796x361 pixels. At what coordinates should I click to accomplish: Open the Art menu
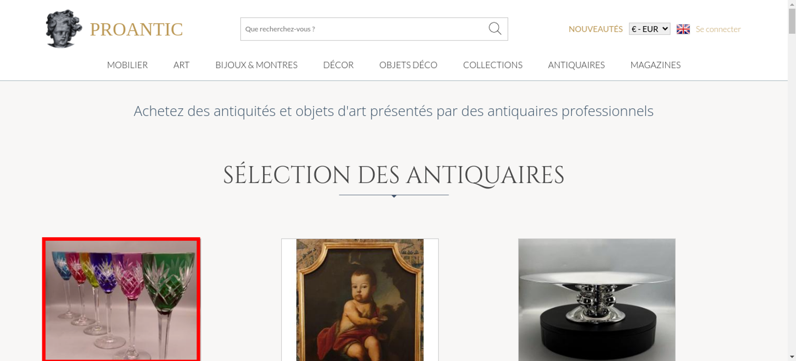pos(181,65)
